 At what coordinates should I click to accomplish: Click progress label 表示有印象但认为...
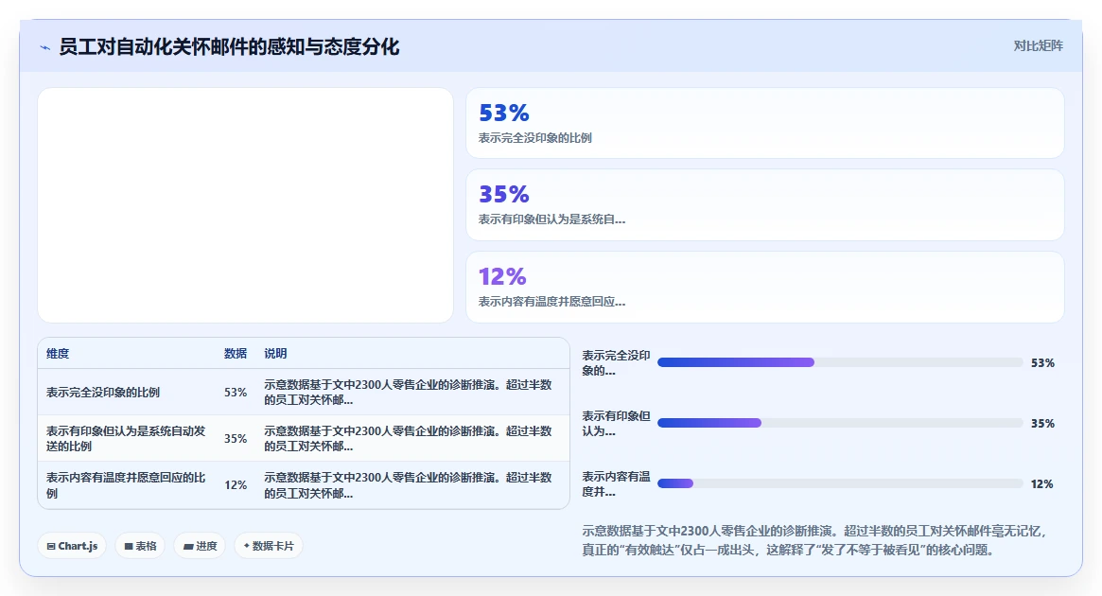click(617, 423)
